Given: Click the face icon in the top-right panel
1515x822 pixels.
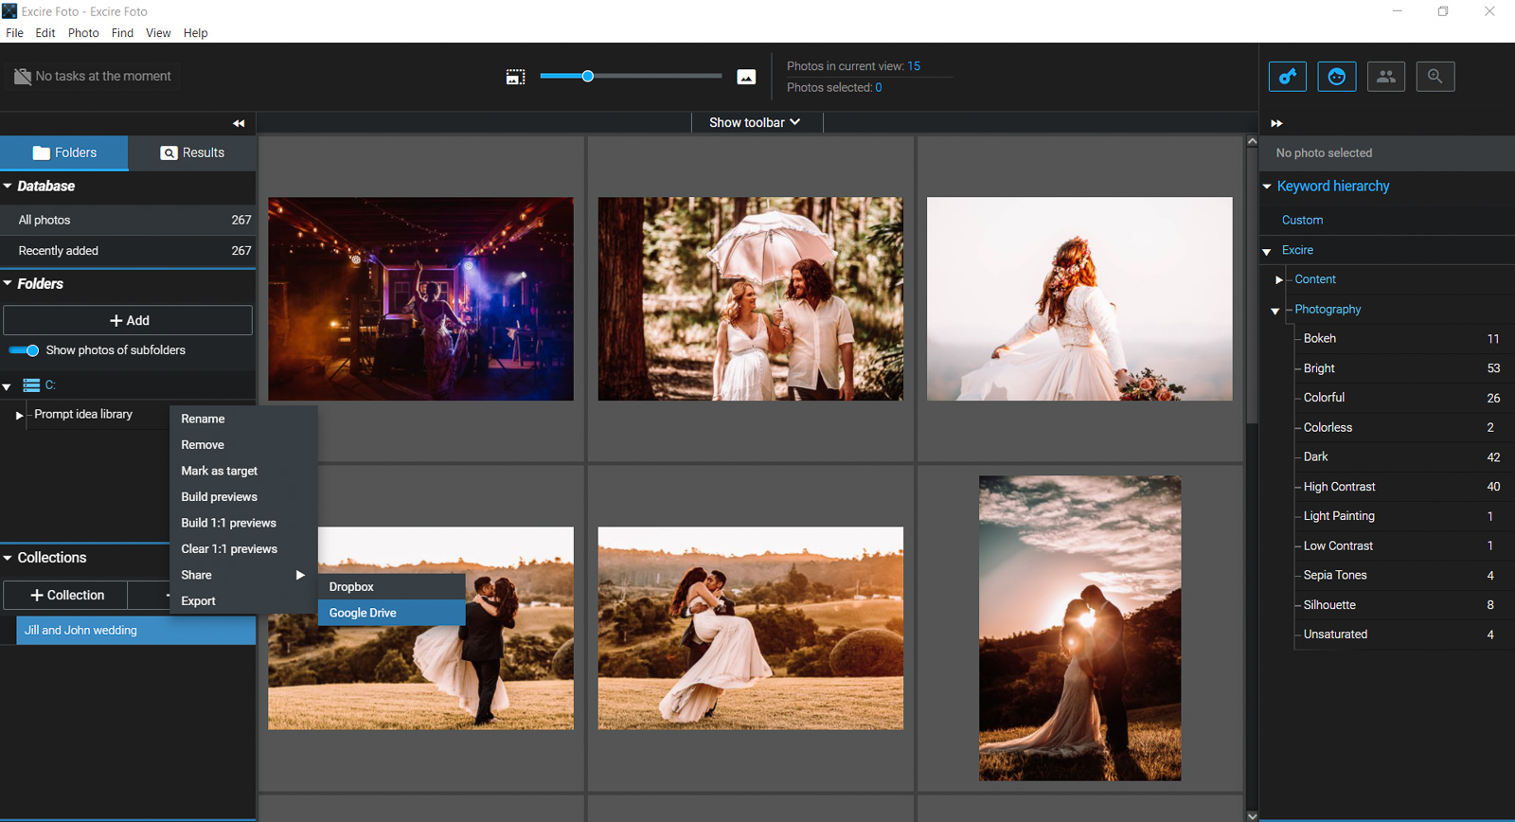Looking at the screenshot, I should [1336, 77].
